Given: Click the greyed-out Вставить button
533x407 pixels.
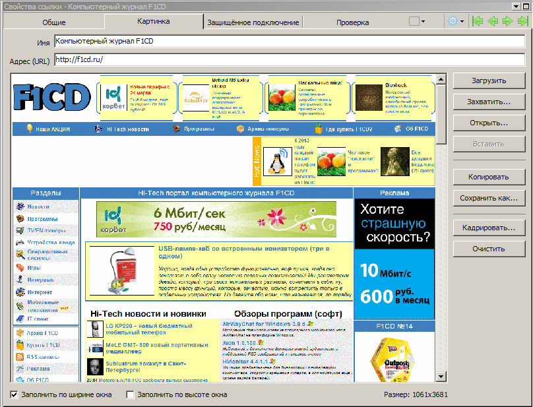Looking at the screenshot, I should [489, 144].
